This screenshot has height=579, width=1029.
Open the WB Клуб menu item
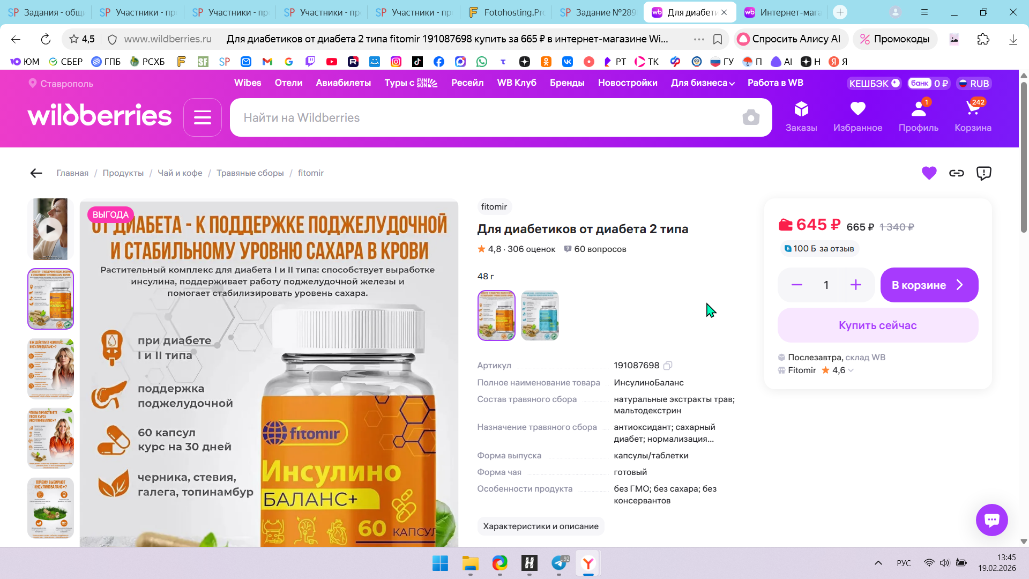pyautogui.click(x=517, y=83)
